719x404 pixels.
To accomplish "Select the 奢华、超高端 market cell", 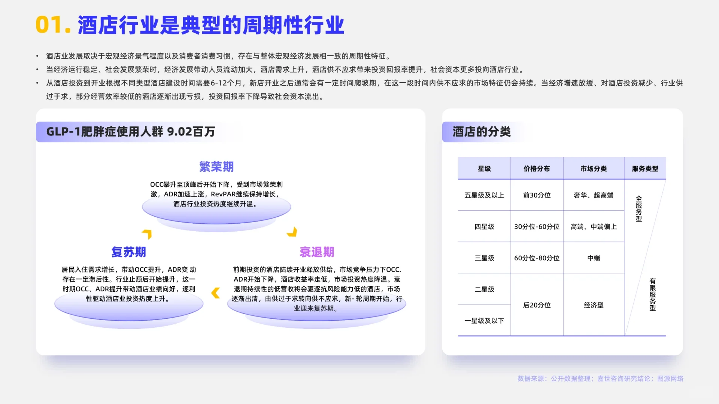I will click(x=594, y=195).
